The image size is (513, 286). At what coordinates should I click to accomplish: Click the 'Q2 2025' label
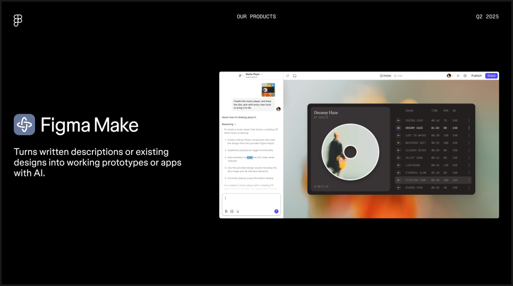coord(487,16)
